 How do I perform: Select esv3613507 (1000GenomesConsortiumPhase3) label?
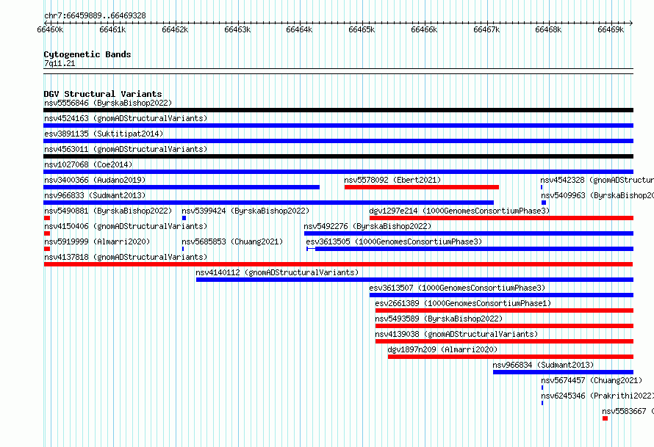tap(457, 288)
